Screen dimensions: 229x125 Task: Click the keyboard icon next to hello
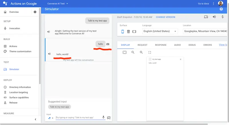pyautogui.click(x=108, y=44)
